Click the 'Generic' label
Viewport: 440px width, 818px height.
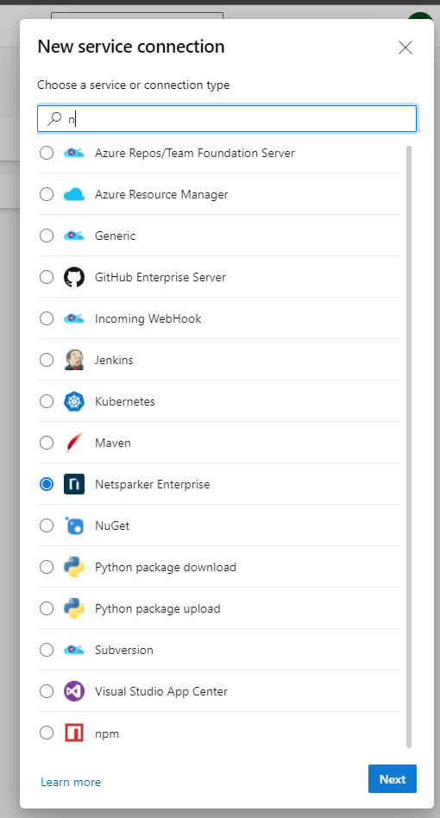(116, 236)
